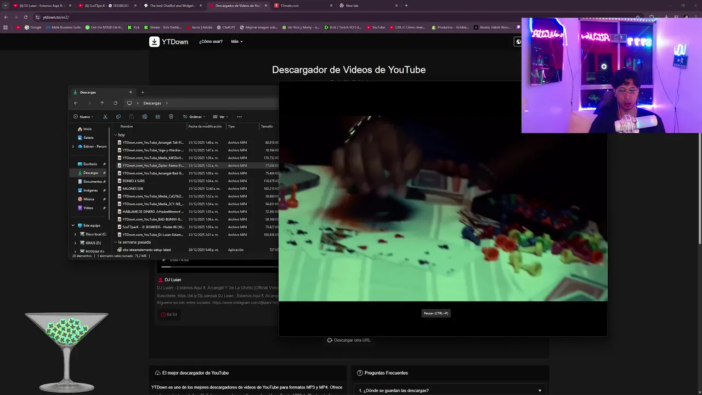This screenshot has width=702, height=395.
Task: Expand the Estiven - Person tree node
Action: click(x=73, y=146)
